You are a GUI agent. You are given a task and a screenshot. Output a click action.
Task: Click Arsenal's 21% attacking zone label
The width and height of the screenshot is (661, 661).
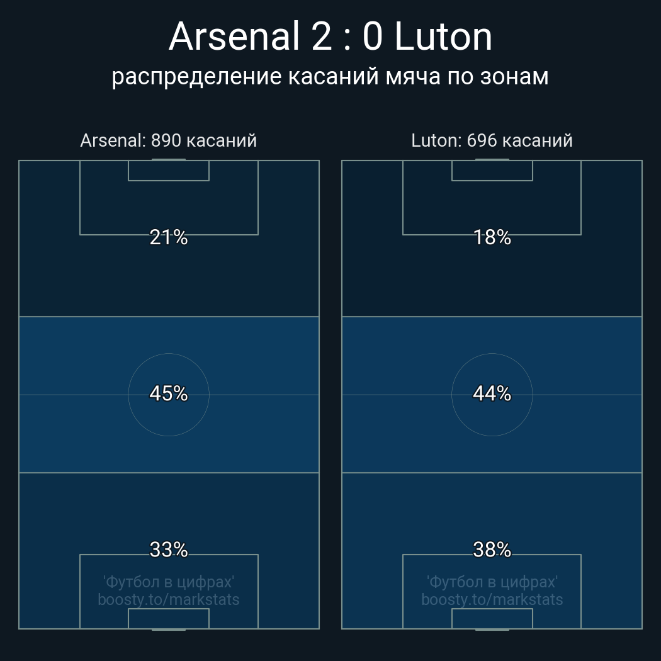pyautogui.click(x=168, y=237)
